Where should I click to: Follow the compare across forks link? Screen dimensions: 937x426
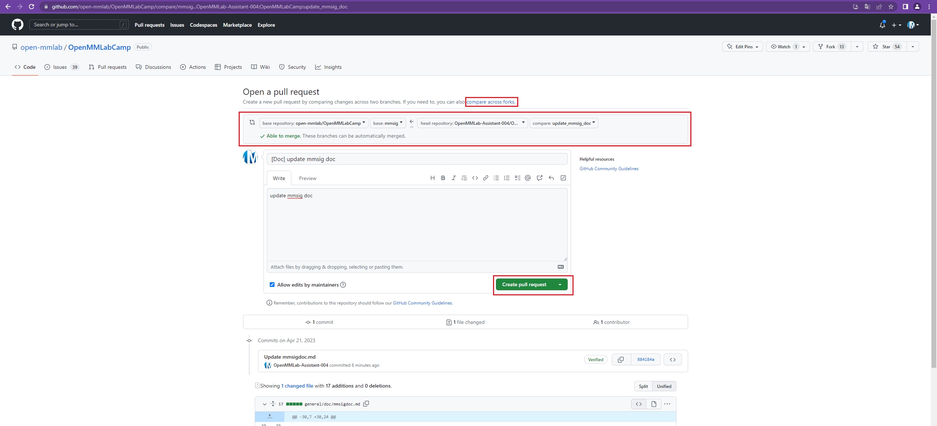[490, 102]
